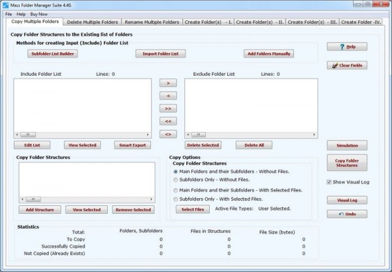Open the File menu
This screenshot has height=272, width=392.
8,14
